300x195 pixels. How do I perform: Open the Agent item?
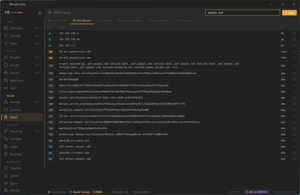click(22, 184)
